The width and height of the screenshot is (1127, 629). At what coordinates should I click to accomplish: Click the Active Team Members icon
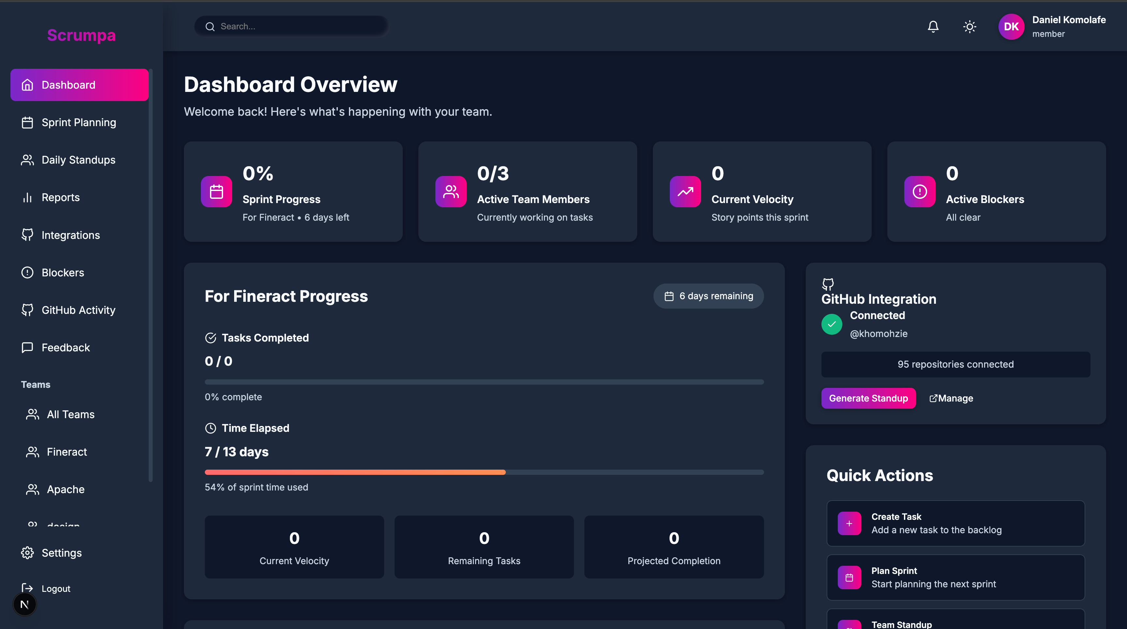coord(451,191)
